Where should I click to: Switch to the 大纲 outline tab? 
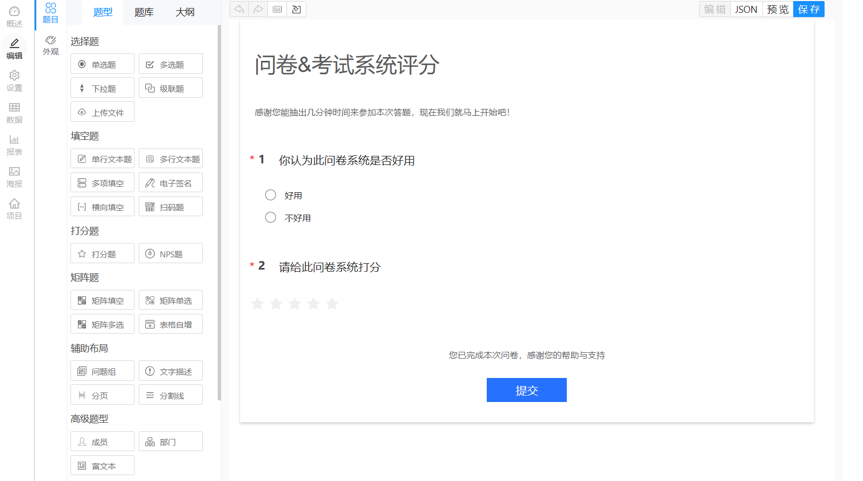[x=185, y=12]
